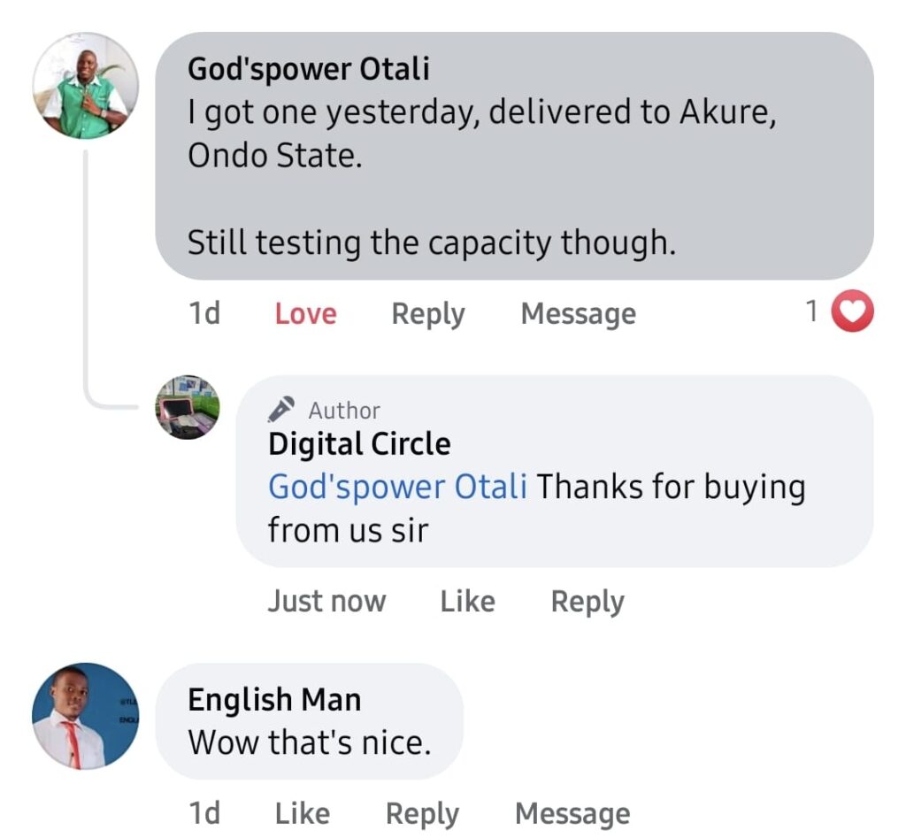Message God'spower Otali from his comment

pyautogui.click(x=578, y=314)
